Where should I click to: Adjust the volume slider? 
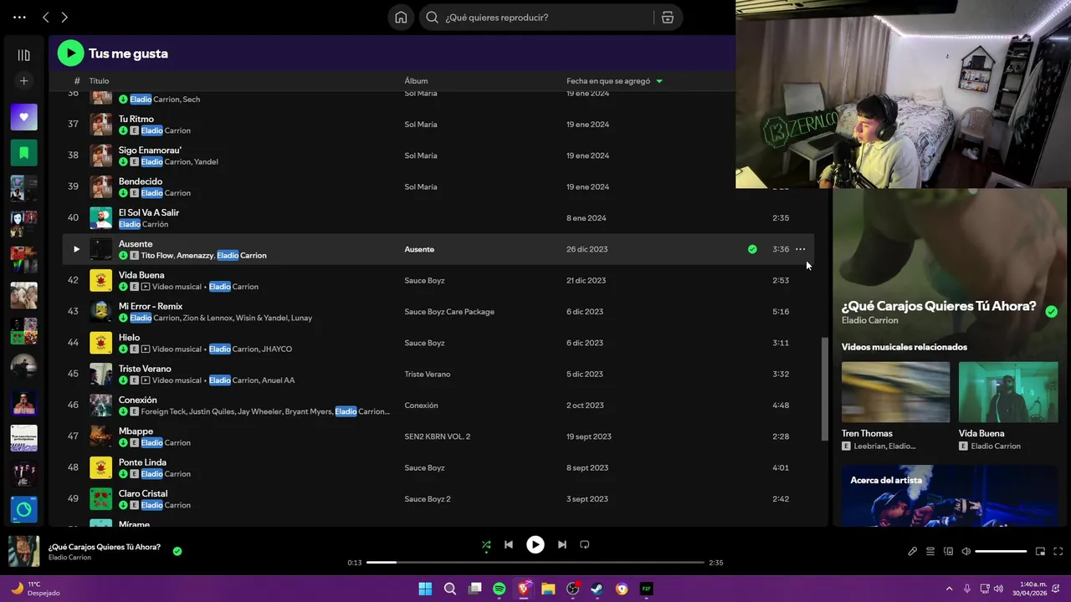1001,552
